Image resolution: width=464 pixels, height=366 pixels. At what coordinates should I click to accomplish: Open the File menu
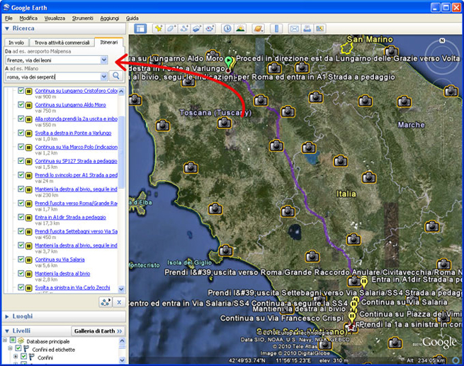pyautogui.click(x=9, y=18)
